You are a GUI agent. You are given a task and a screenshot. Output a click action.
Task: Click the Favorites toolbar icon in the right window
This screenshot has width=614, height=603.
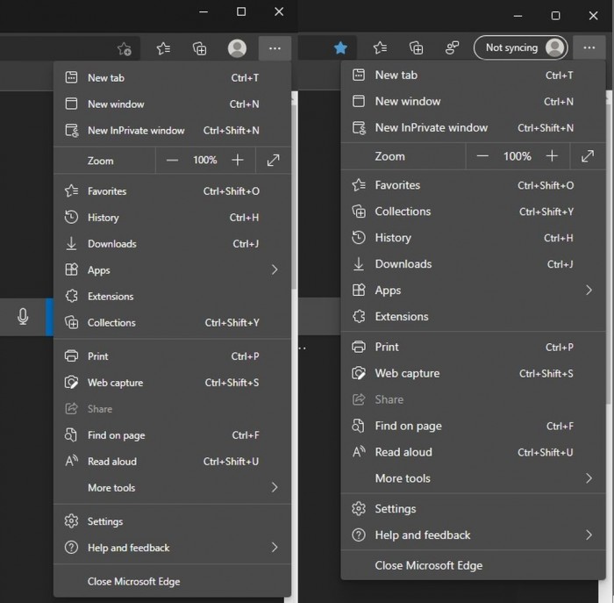379,48
